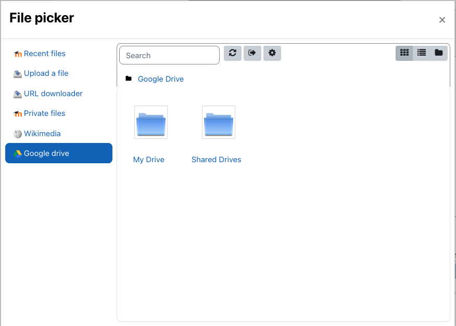The image size is (456, 326).
Task: Click the breadcrumb folder icon
Action: tap(129, 79)
